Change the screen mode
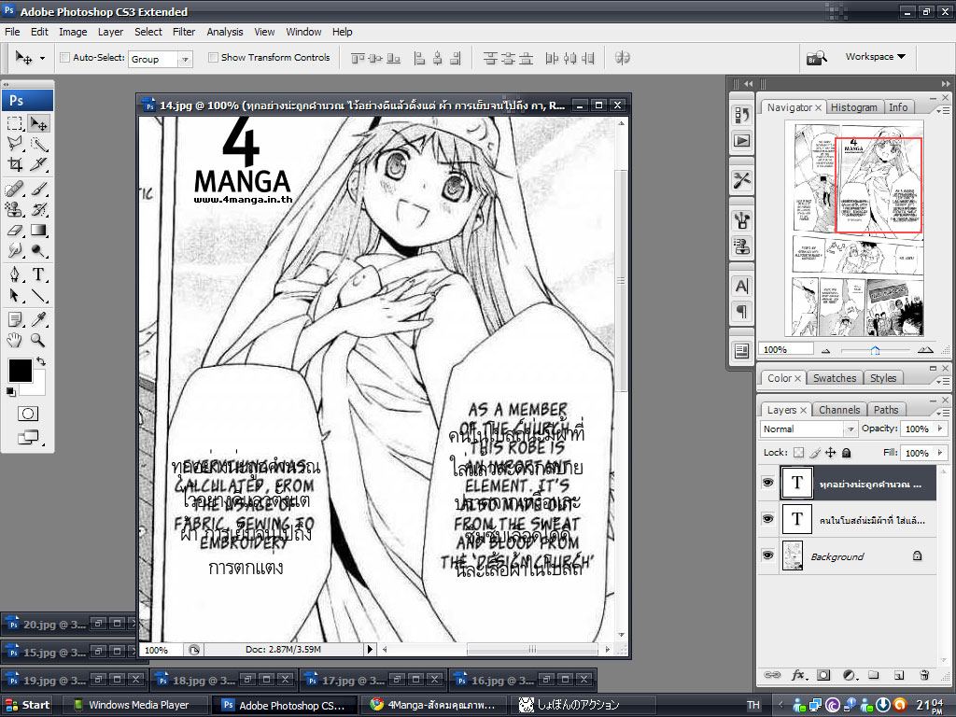956x717 pixels. tap(28, 437)
